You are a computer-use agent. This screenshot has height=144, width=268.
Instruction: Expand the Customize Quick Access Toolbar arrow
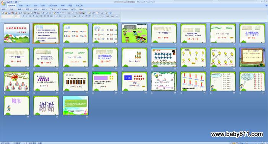click(20, 2)
